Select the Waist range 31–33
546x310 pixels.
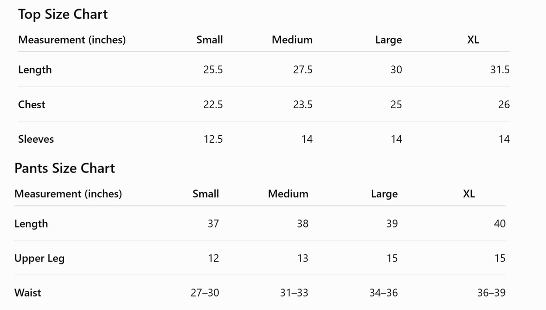pos(294,293)
